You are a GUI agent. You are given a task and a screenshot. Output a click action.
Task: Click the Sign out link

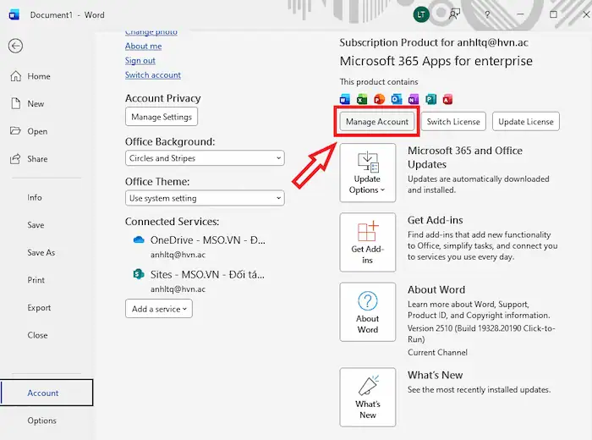pyautogui.click(x=140, y=61)
